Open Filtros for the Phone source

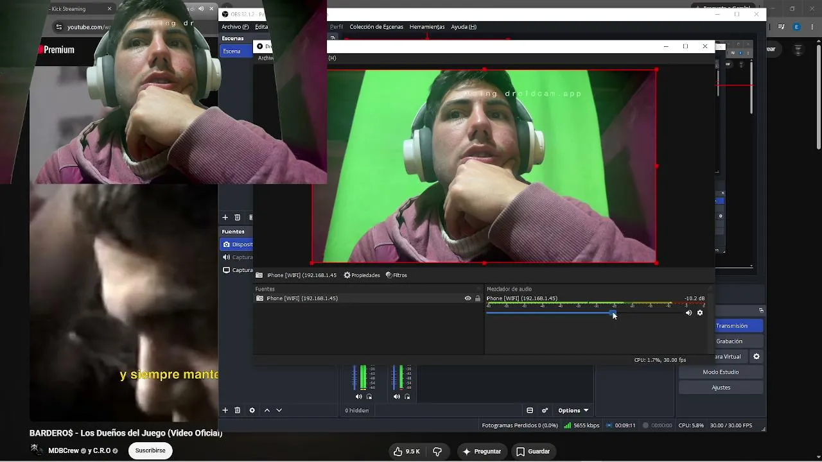[396, 275]
